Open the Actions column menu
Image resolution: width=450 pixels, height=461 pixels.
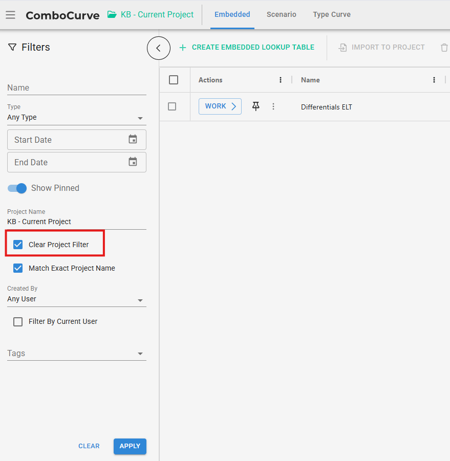pyautogui.click(x=281, y=80)
